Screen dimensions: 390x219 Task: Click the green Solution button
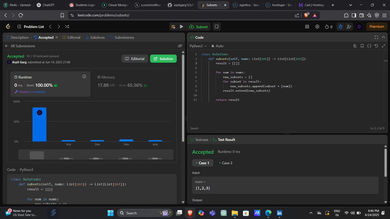pyautogui.click(x=163, y=59)
